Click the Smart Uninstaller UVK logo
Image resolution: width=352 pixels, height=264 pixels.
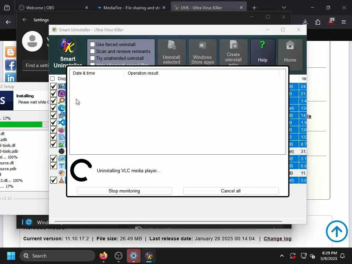point(68,46)
